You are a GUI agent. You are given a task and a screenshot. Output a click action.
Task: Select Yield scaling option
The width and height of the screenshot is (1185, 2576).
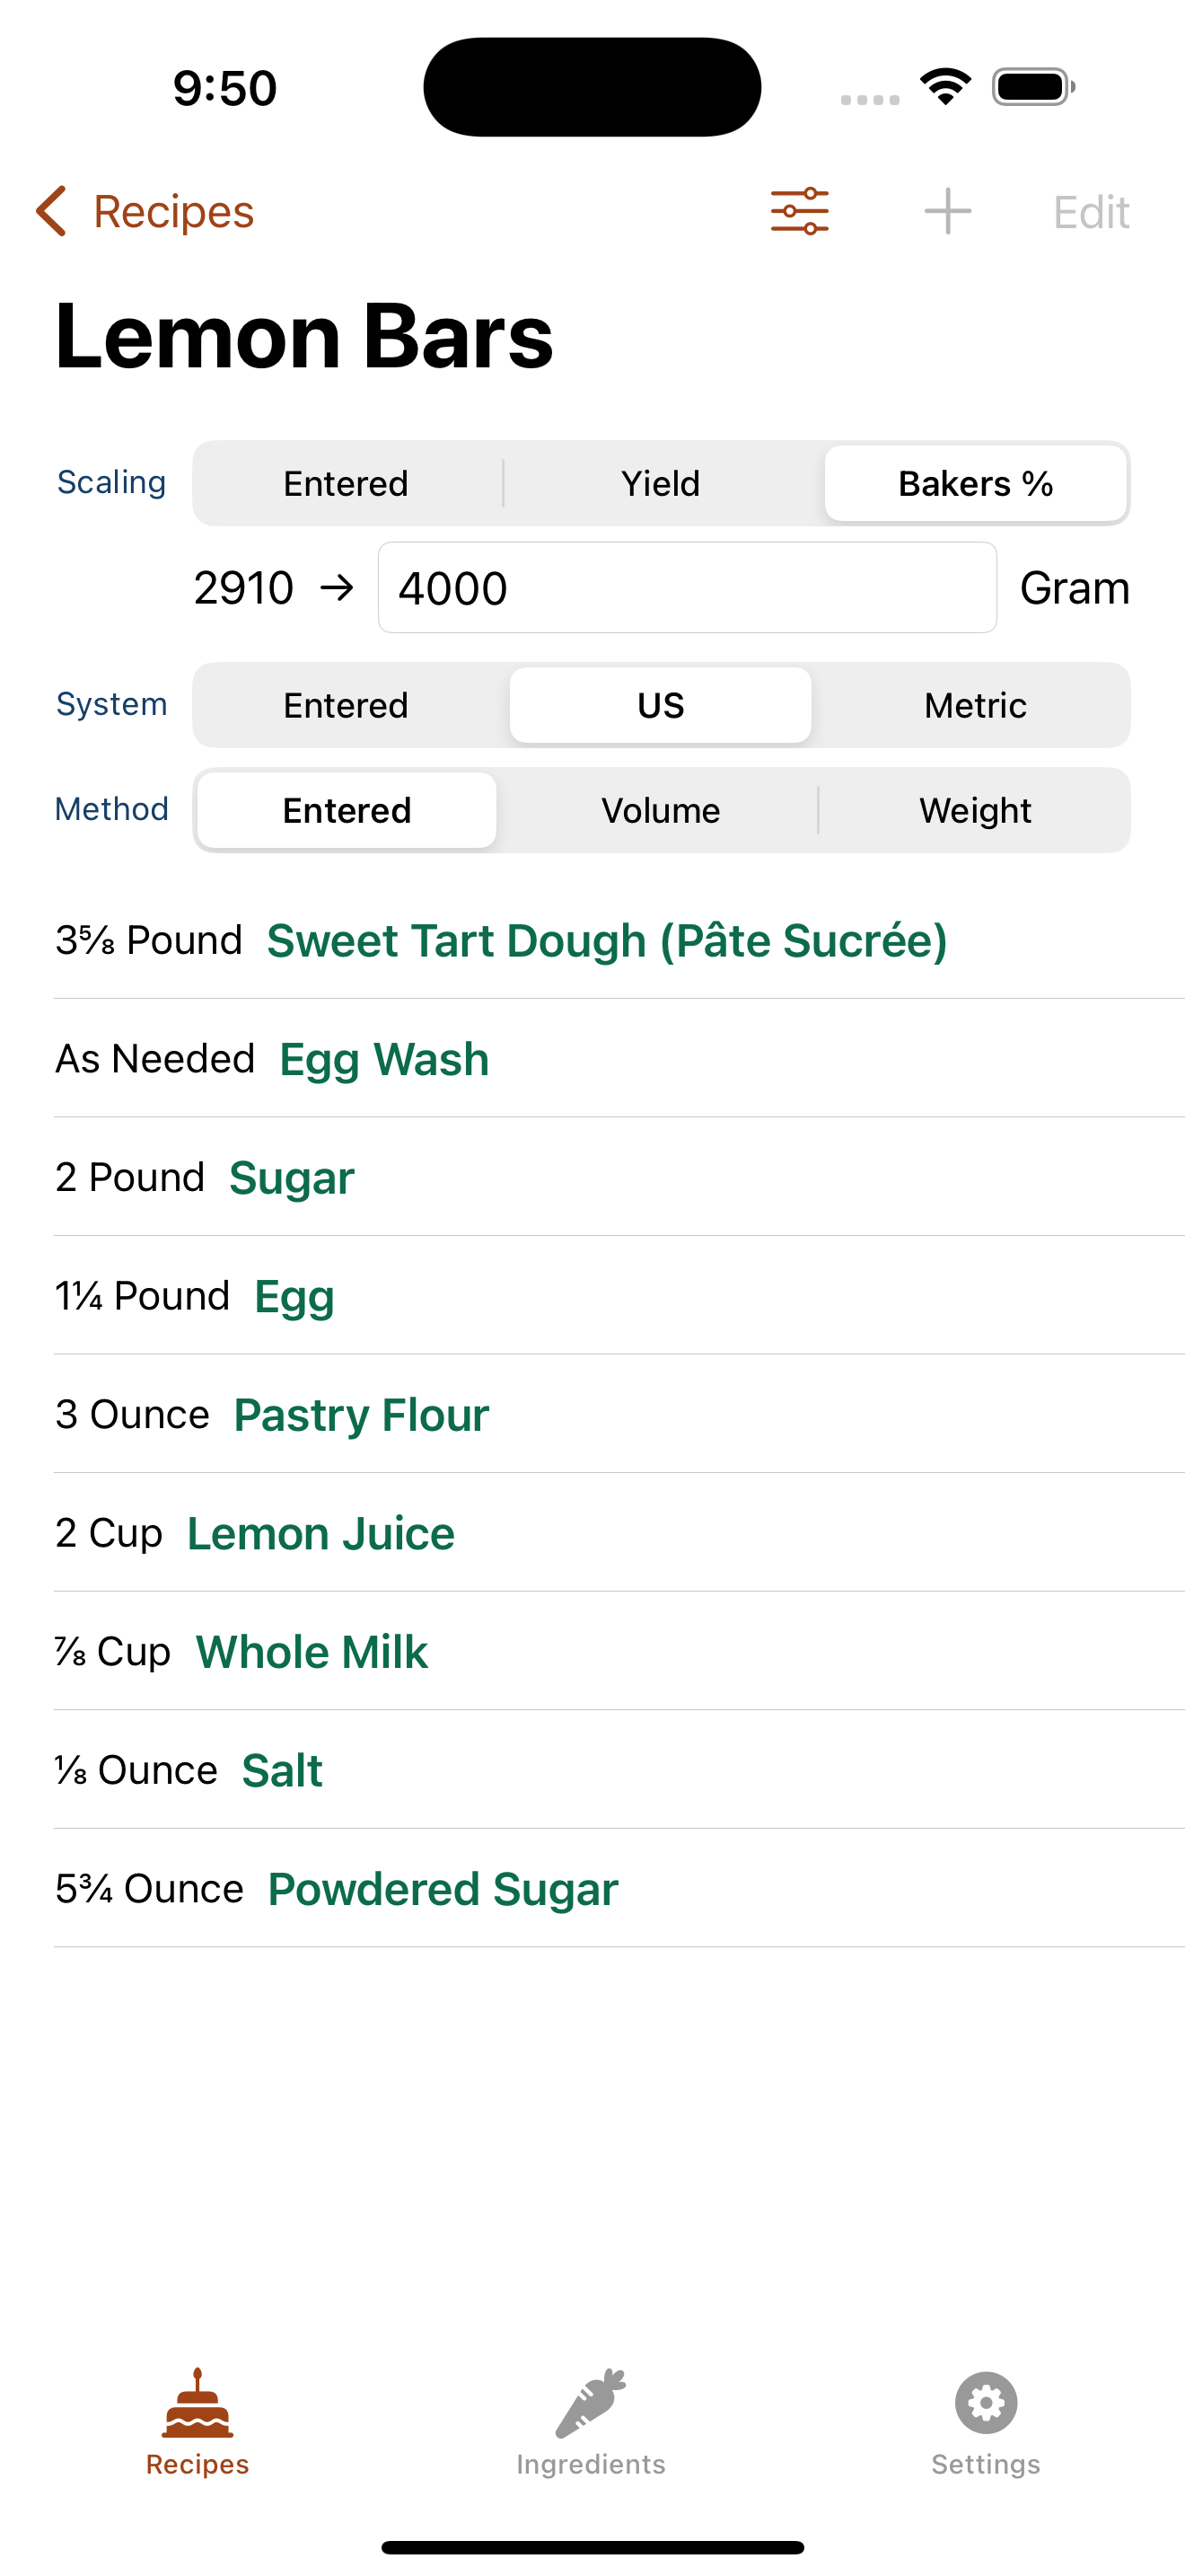pos(661,483)
